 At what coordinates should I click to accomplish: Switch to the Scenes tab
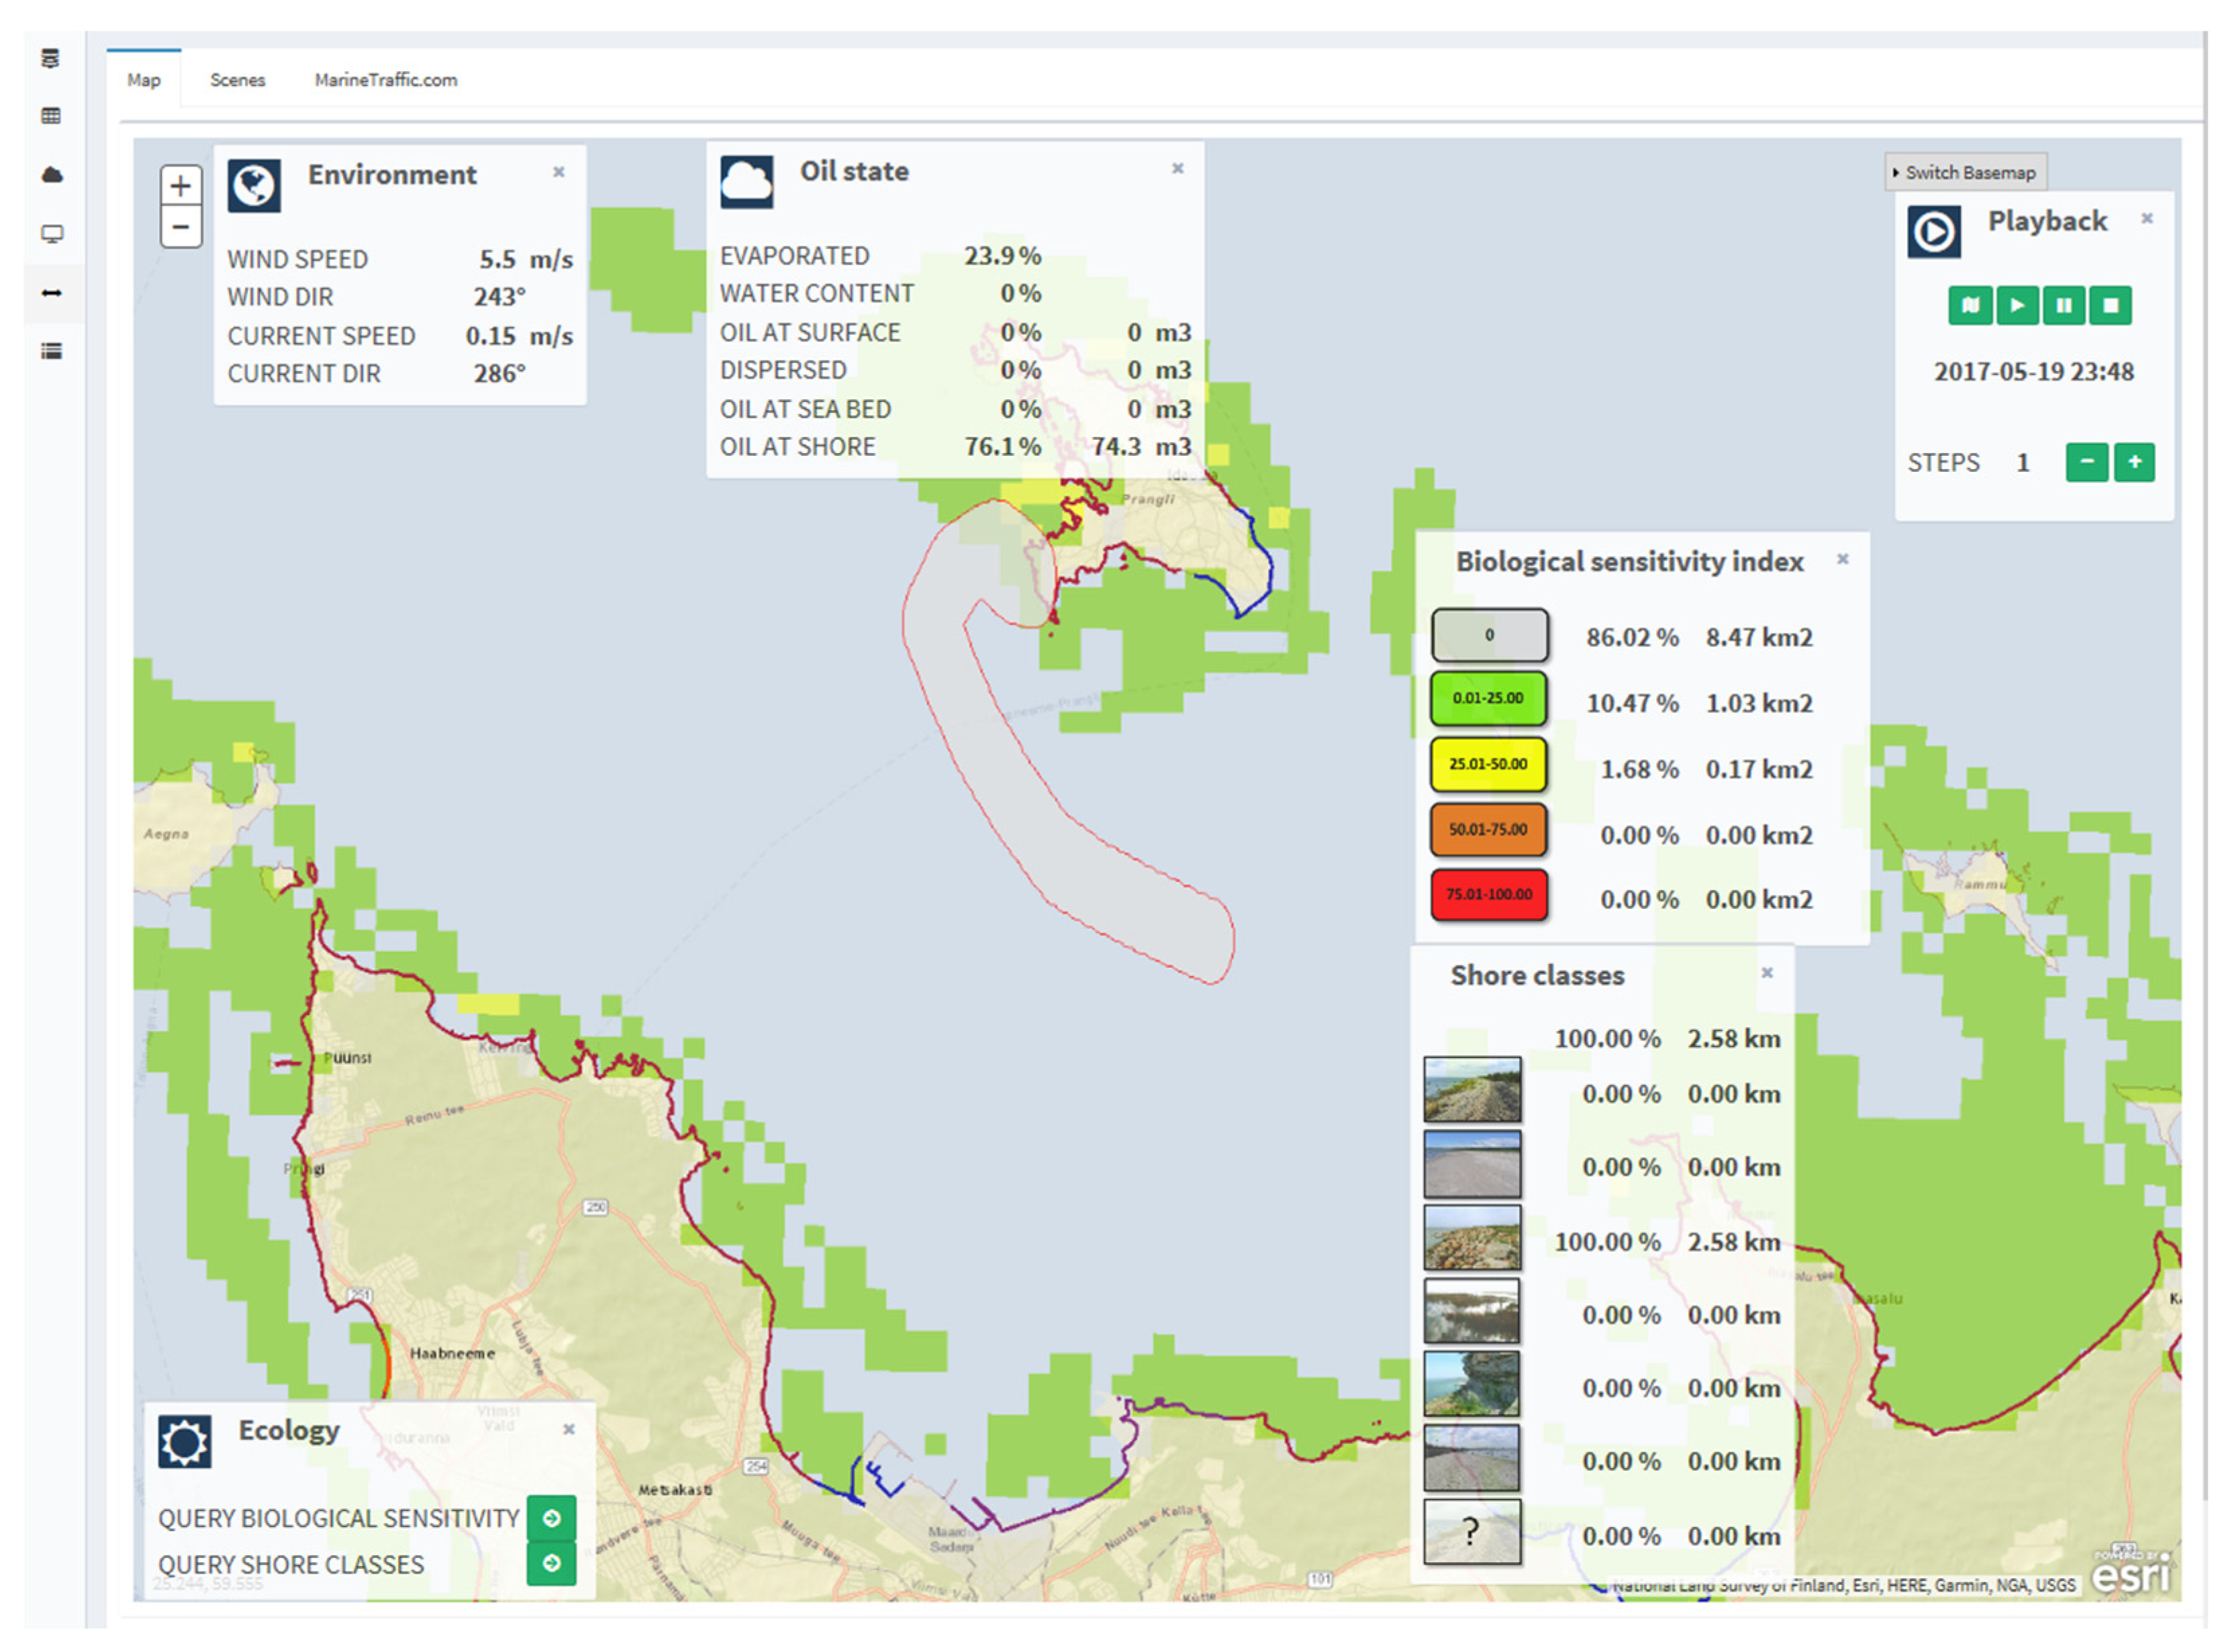[237, 80]
